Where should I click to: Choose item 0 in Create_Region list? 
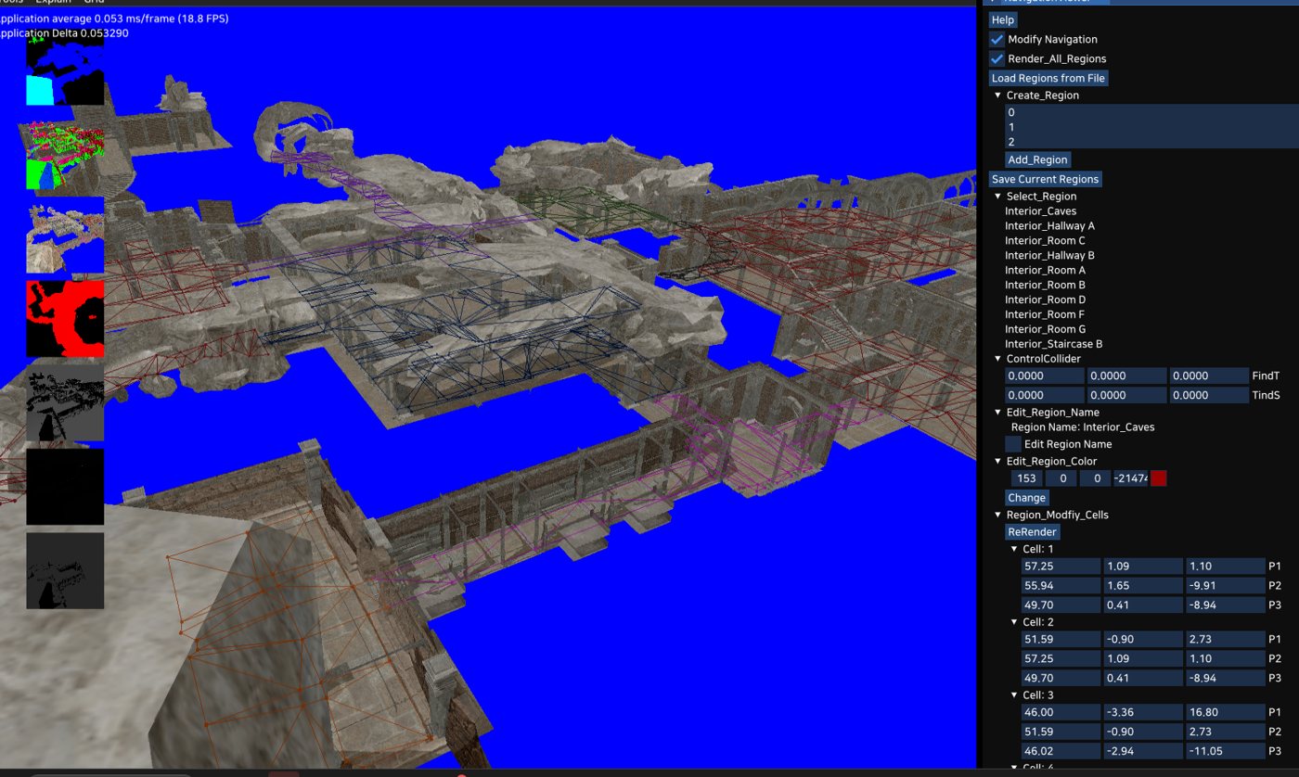pyautogui.click(x=1151, y=112)
